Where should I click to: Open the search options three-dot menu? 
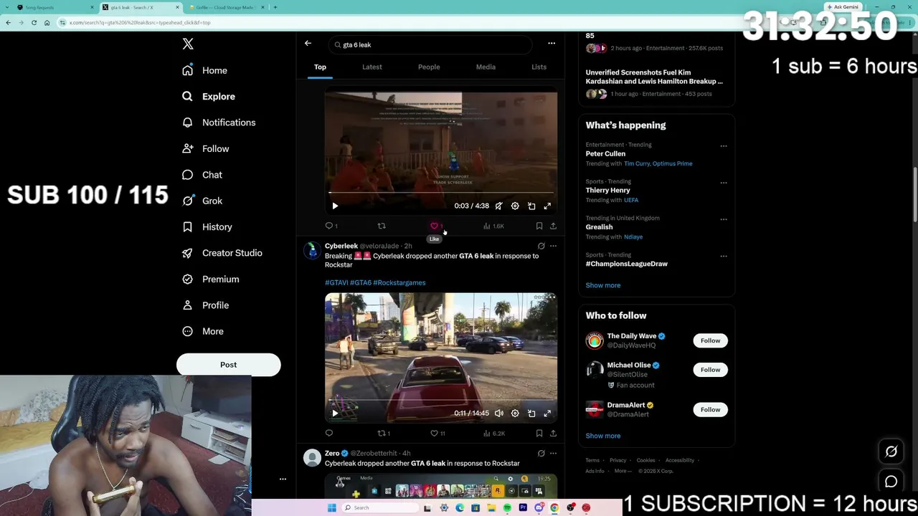(x=552, y=44)
